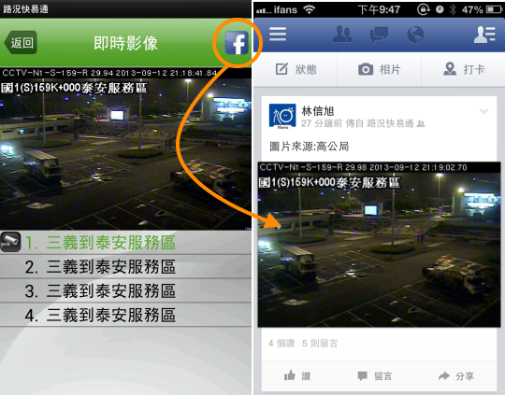
Task: Select the 相片 photo tab
Action: pyautogui.click(x=379, y=69)
